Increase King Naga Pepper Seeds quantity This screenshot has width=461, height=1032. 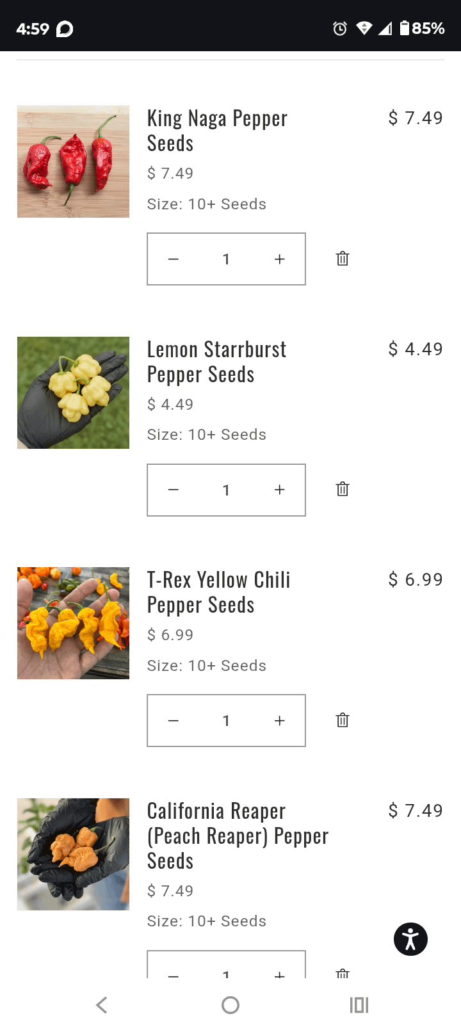click(x=279, y=259)
